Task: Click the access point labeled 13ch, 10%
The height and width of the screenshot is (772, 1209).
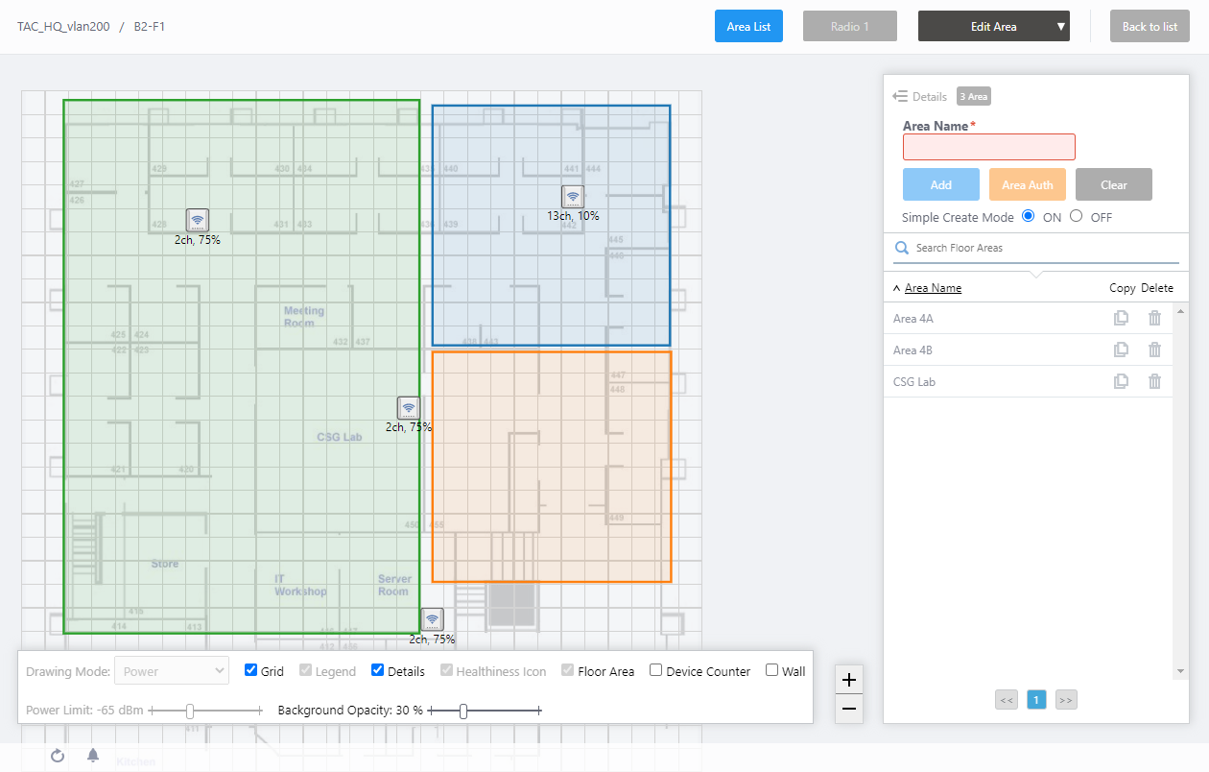Action: (x=573, y=197)
